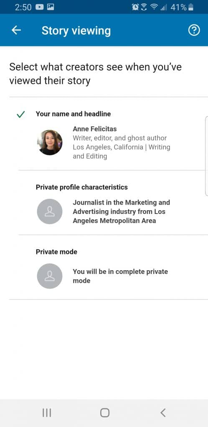Tap Android home button
The height and width of the screenshot is (427, 208).
pyautogui.click(x=105, y=413)
